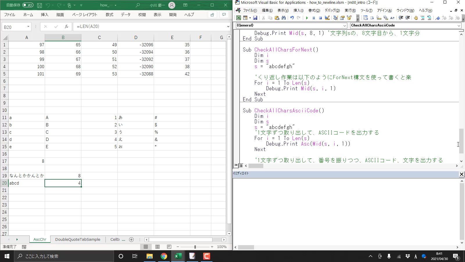Switch to Page Break Preview in status bar
The image size is (465, 262).
(169, 247)
